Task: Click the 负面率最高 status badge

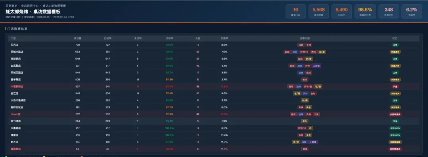Action: click(x=395, y=114)
